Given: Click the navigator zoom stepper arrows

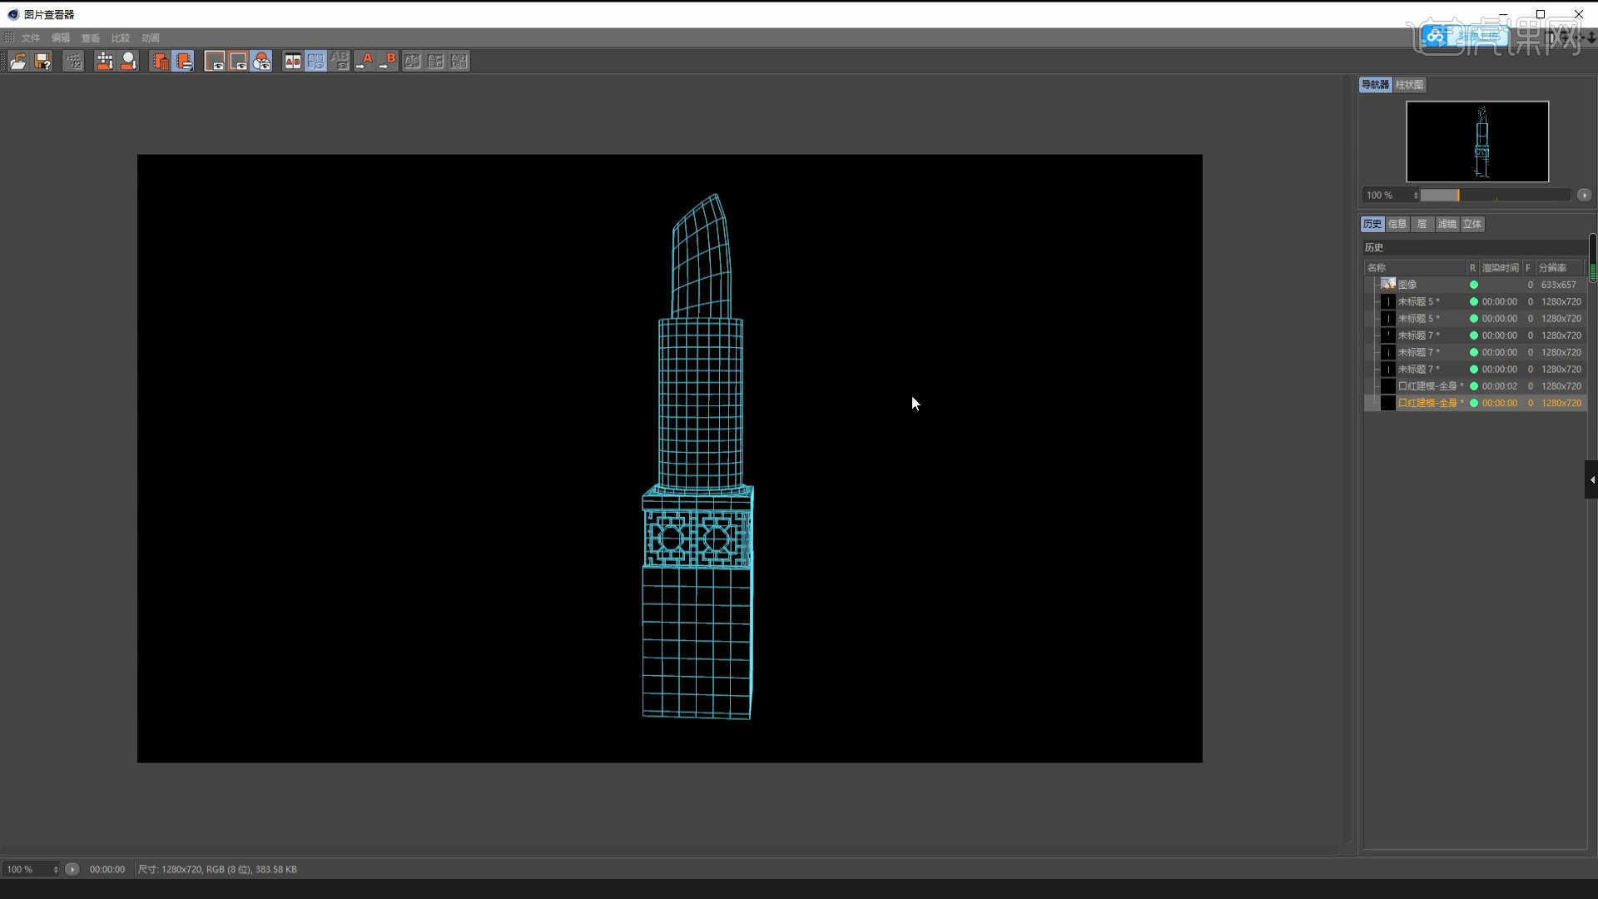Looking at the screenshot, I should [x=1415, y=195].
